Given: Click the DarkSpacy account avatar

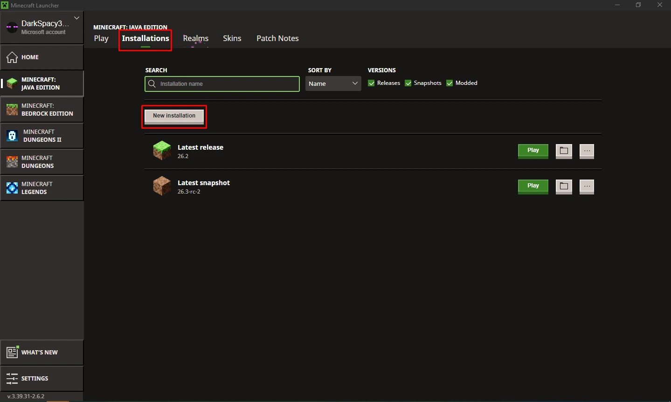Looking at the screenshot, I should (12, 27).
